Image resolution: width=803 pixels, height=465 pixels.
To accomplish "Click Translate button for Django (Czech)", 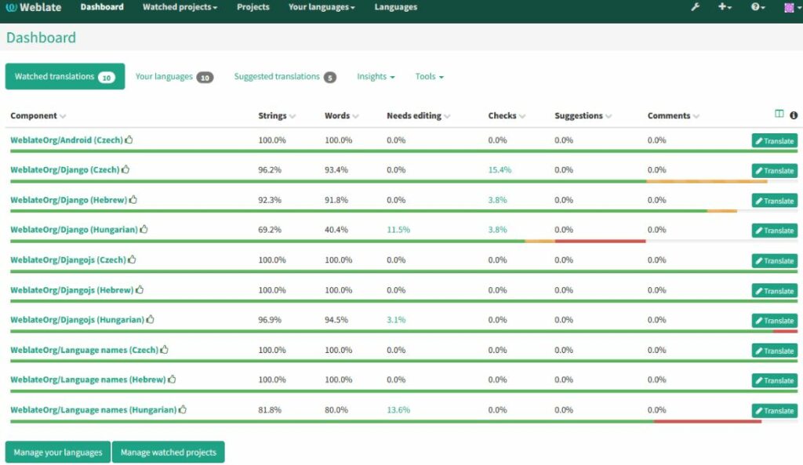I will (774, 170).
